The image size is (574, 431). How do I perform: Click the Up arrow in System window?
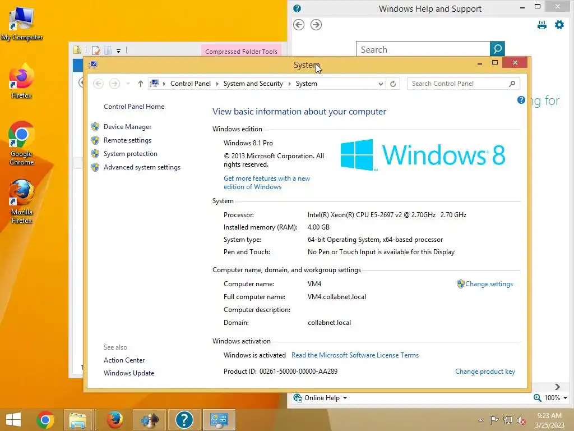click(140, 84)
